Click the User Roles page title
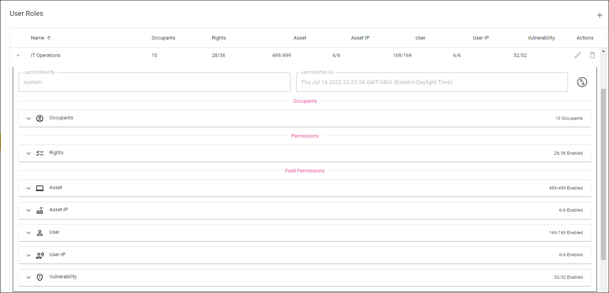The image size is (609, 293). pos(26,14)
